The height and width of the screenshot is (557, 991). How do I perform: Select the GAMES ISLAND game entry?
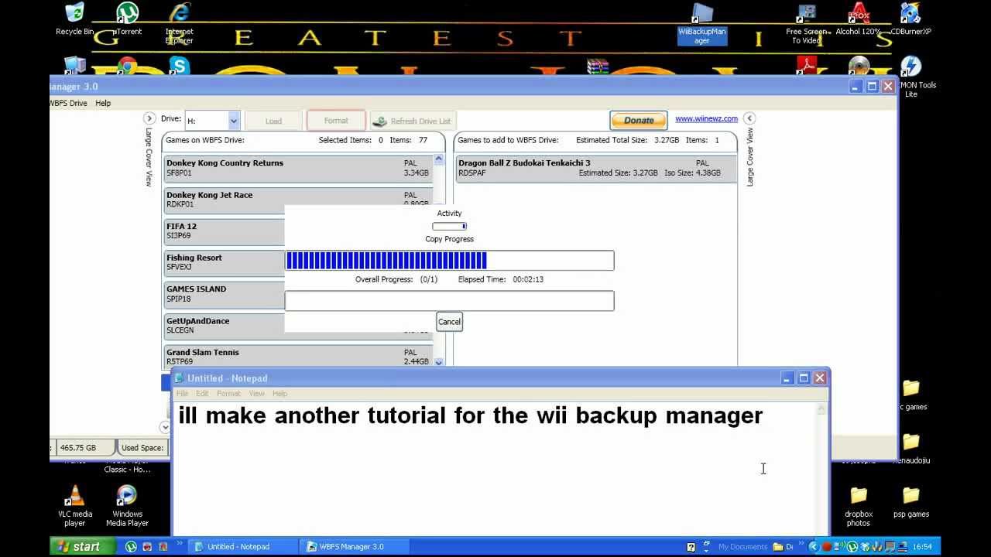tap(225, 294)
